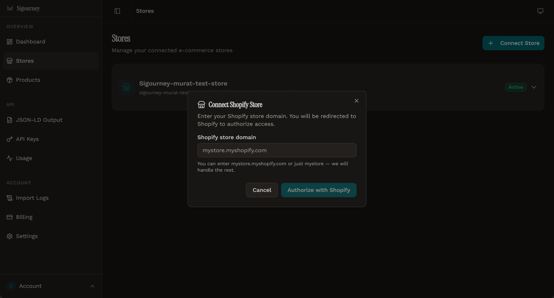
Task: Click the 'You can enter mystore.myshopify.com' hint
Action: [x=273, y=167]
